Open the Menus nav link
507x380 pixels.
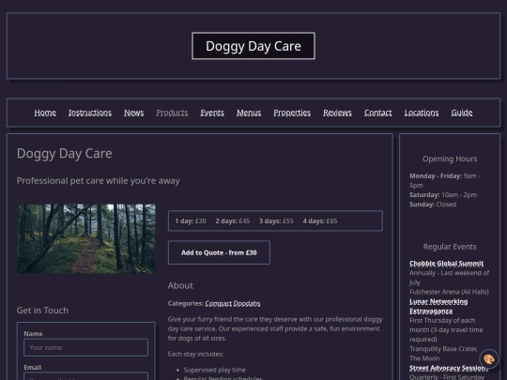[249, 113]
